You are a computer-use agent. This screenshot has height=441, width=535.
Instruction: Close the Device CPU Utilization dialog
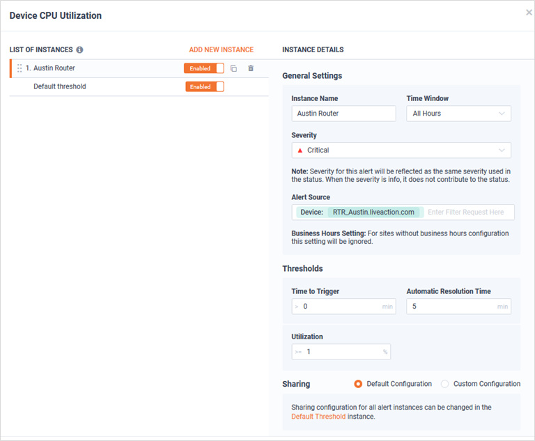(x=529, y=13)
